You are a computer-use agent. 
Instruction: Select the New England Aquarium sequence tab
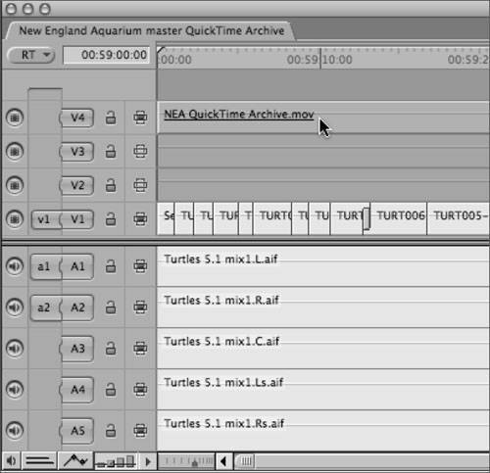point(151,31)
